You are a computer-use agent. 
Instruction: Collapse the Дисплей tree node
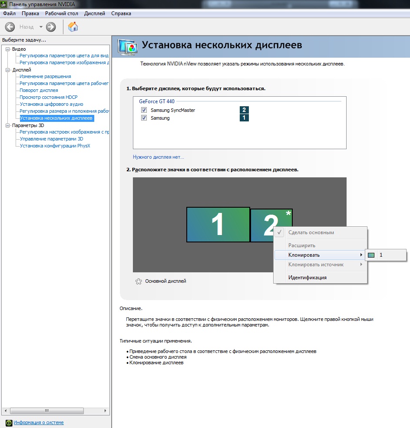tap(8, 70)
